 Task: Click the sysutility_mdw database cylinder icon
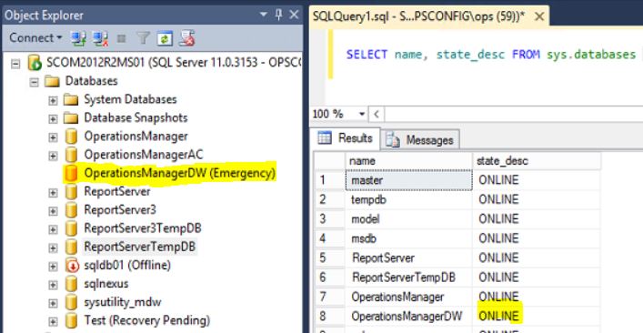(x=71, y=302)
